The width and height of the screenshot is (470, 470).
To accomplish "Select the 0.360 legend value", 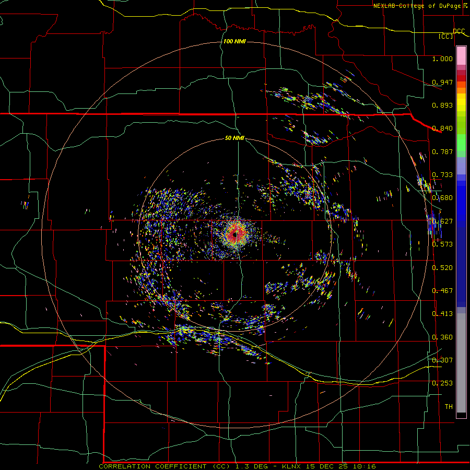I will [x=442, y=337].
